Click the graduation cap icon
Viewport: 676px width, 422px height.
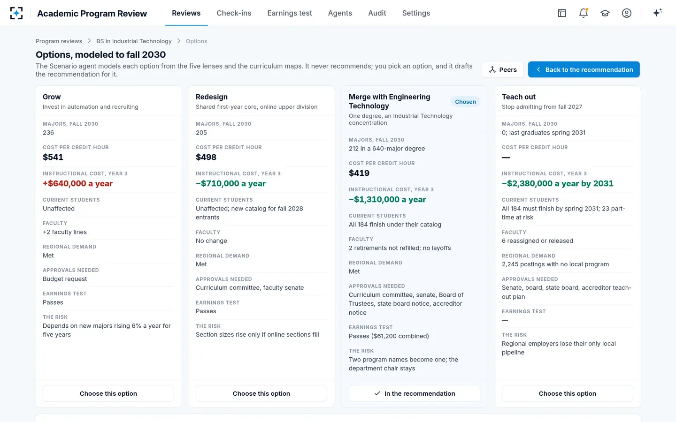click(605, 13)
